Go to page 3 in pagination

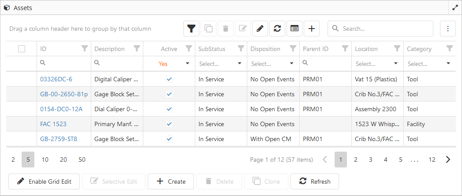click(x=371, y=160)
